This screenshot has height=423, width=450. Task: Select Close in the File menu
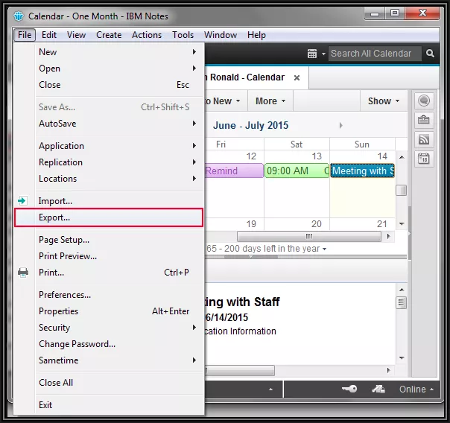(109, 85)
